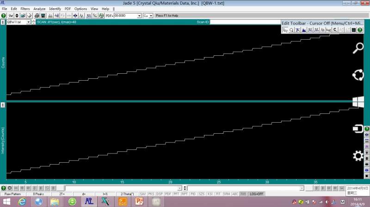The height and width of the screenshot is (207, 370).
Task: Click the up-down arrows icon in toolbar
Action: (x=17, y=16)
